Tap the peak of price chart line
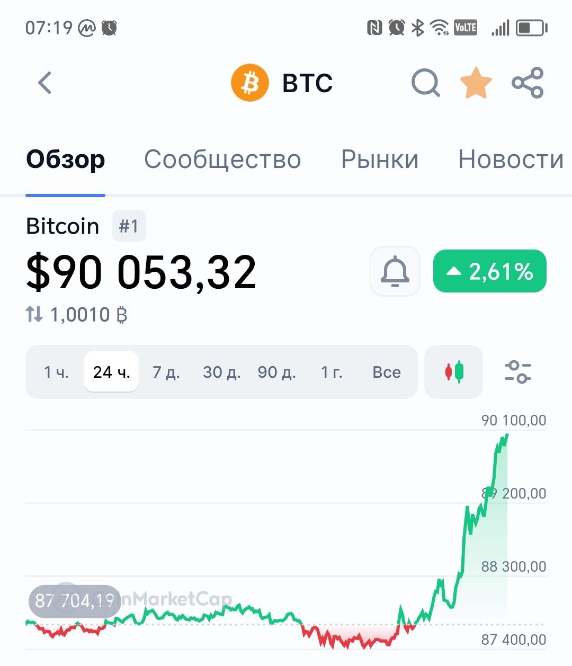The image size is (572, 666). 507,435
